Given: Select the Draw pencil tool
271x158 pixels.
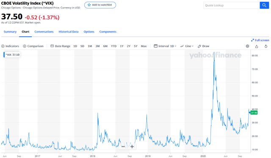Looking at the screenshot, I should [x=203, y=46].
